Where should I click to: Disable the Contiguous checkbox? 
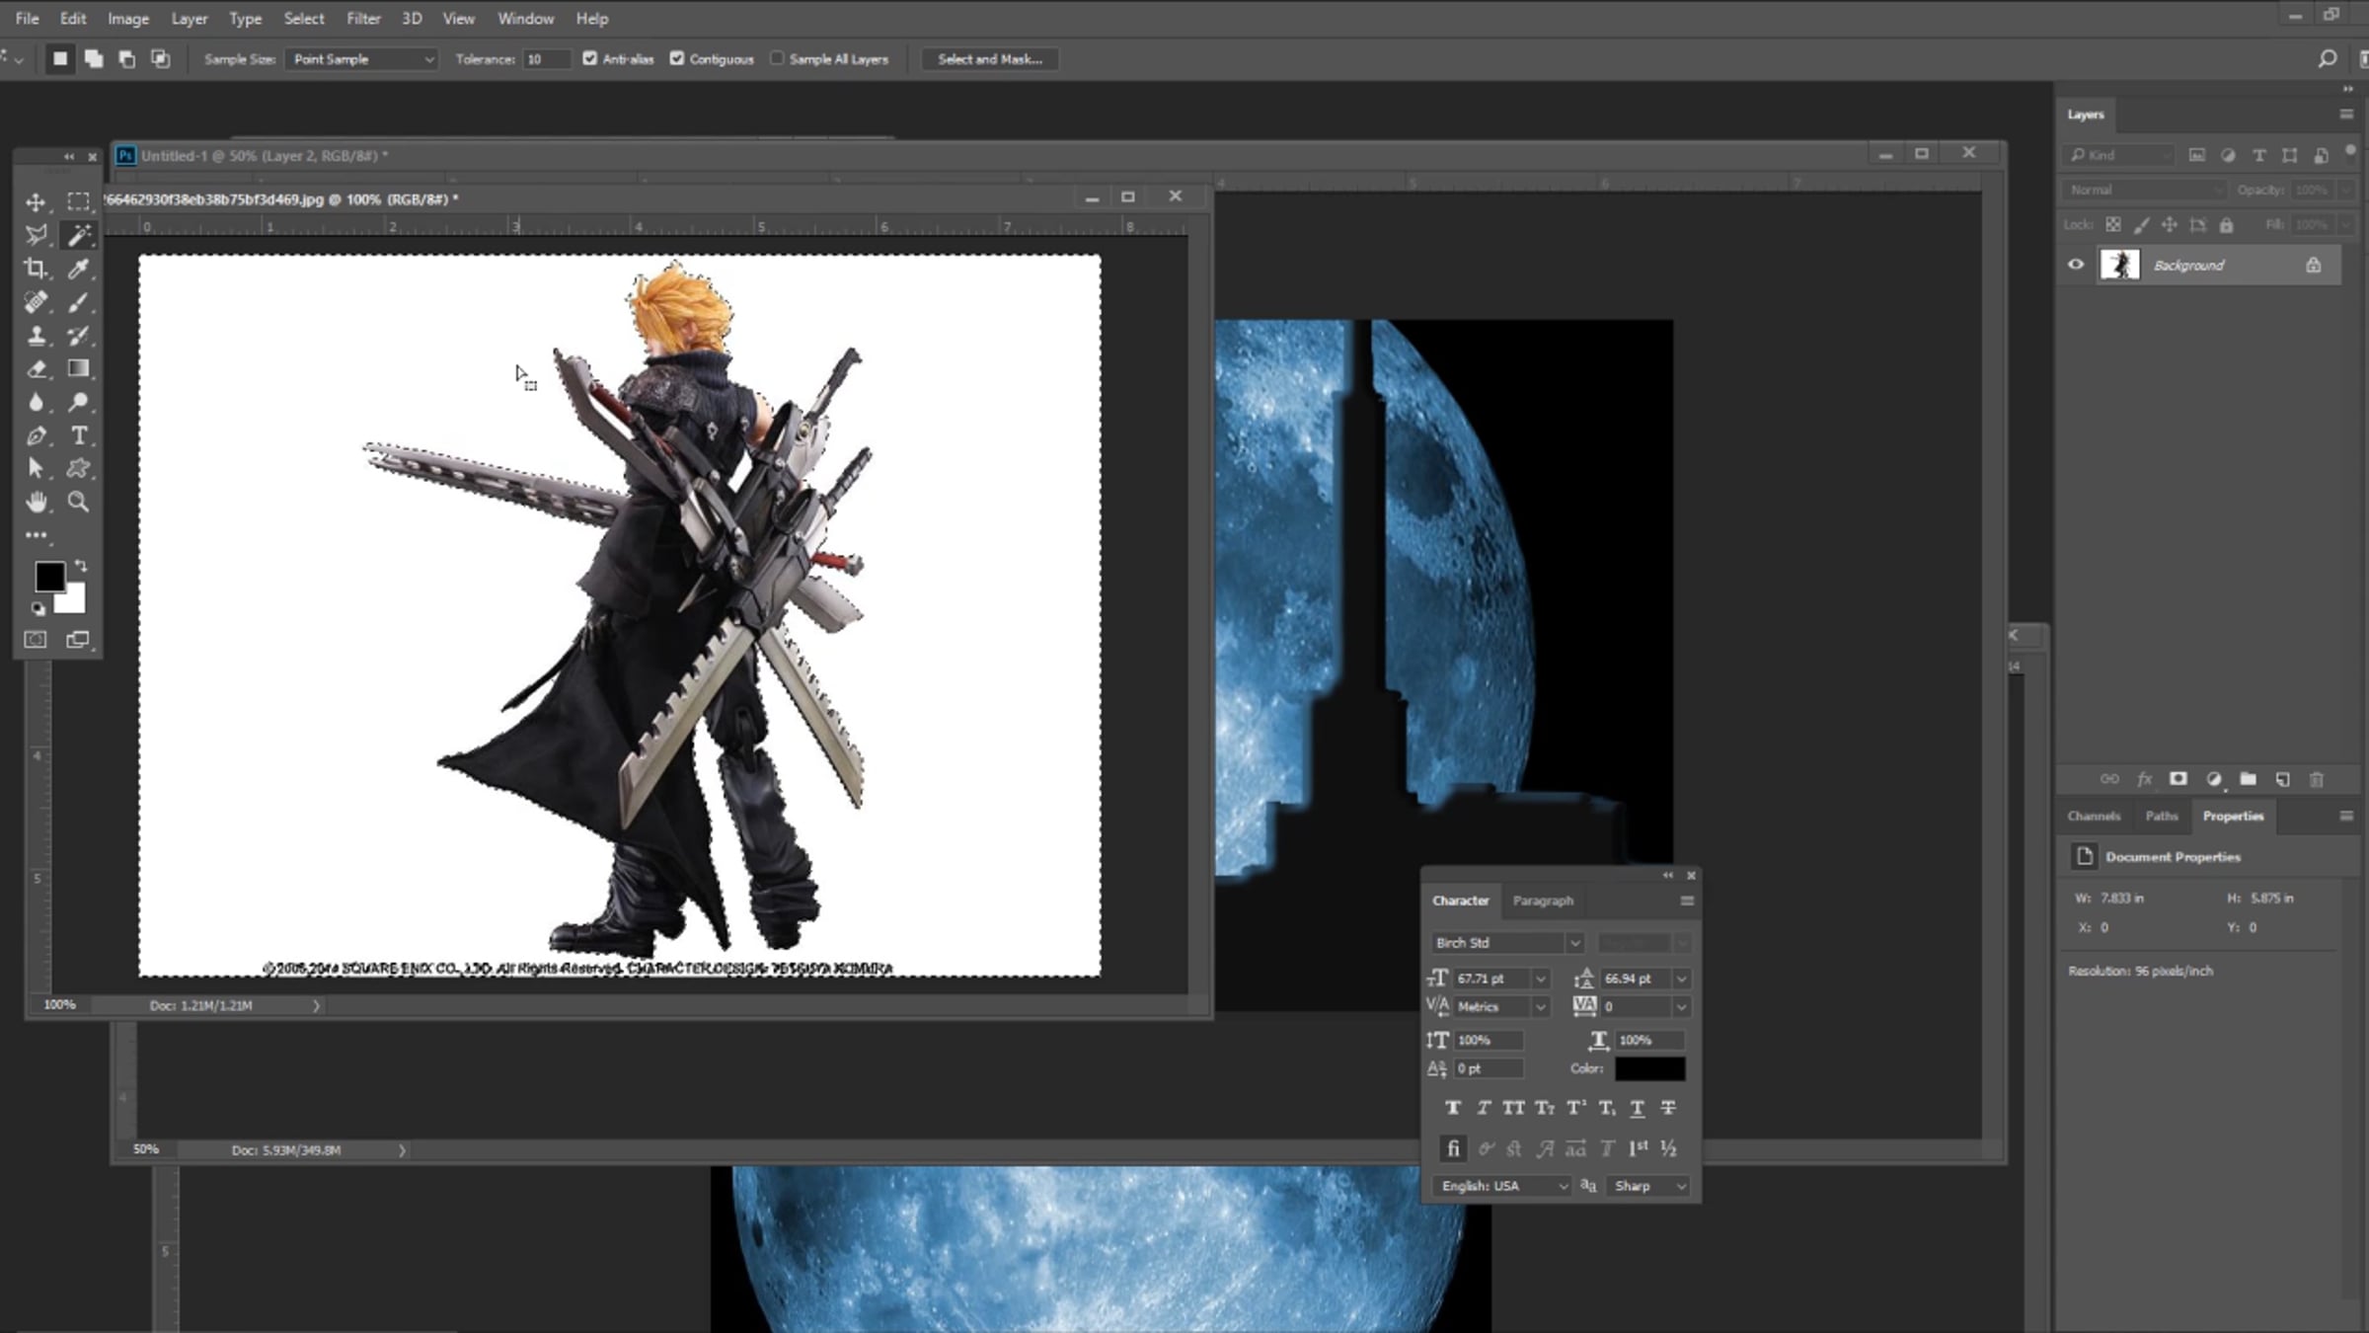(677, 59)
